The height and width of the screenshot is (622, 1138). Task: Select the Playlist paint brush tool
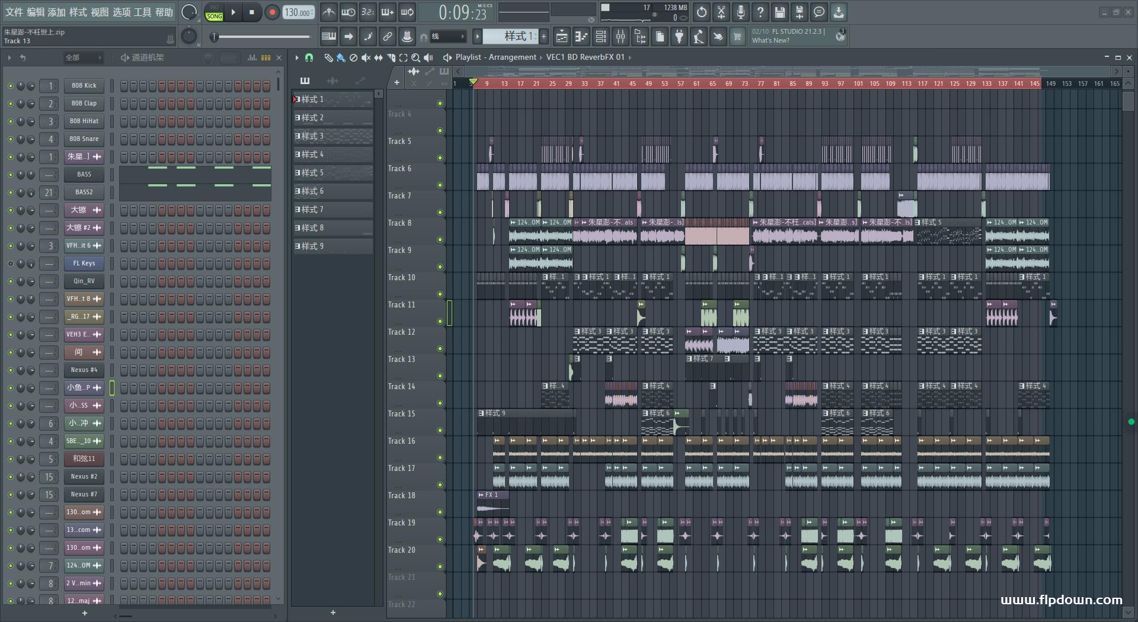coord(341,57)
